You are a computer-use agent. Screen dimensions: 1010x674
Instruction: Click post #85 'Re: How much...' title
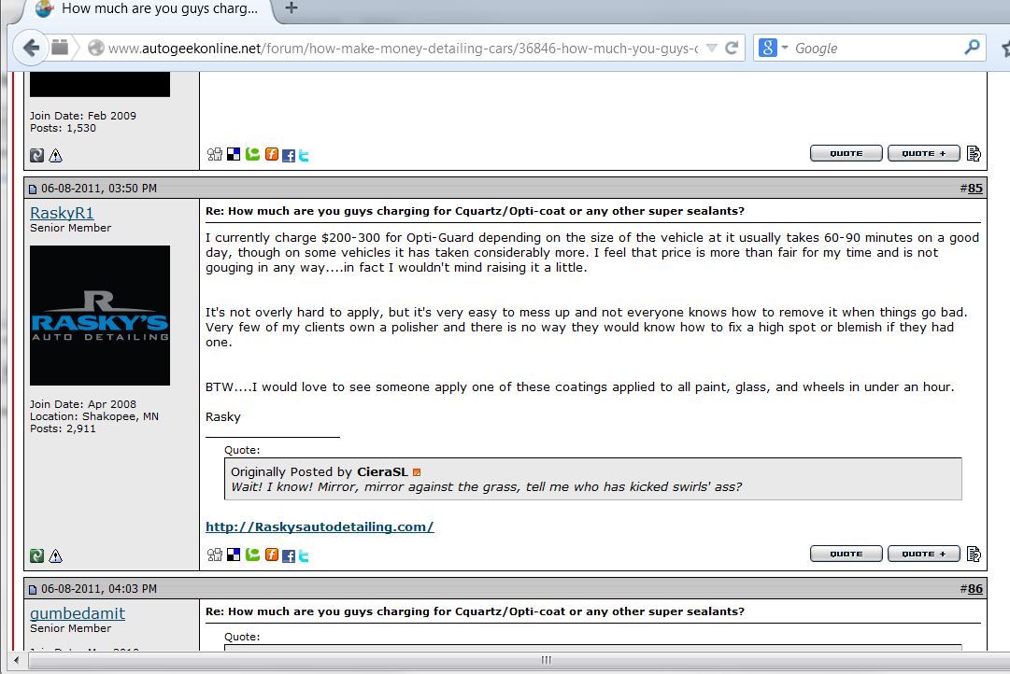475,211
